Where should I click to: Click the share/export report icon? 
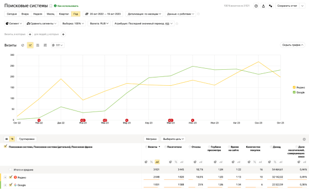[x=263, y=6]
